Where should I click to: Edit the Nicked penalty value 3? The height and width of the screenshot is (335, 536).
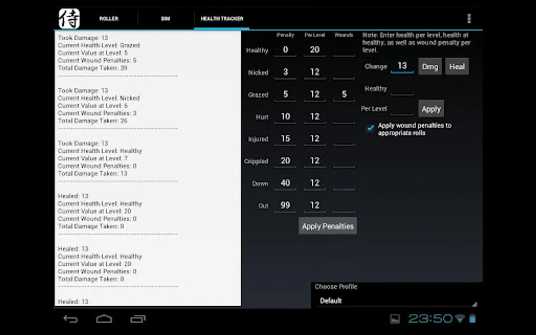[285, 72]
